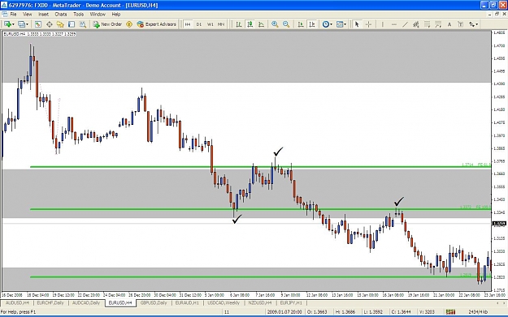The image size is (508, 317).
Task: Click the 'C: 1.3644' status value
Action: coord(401,312)
